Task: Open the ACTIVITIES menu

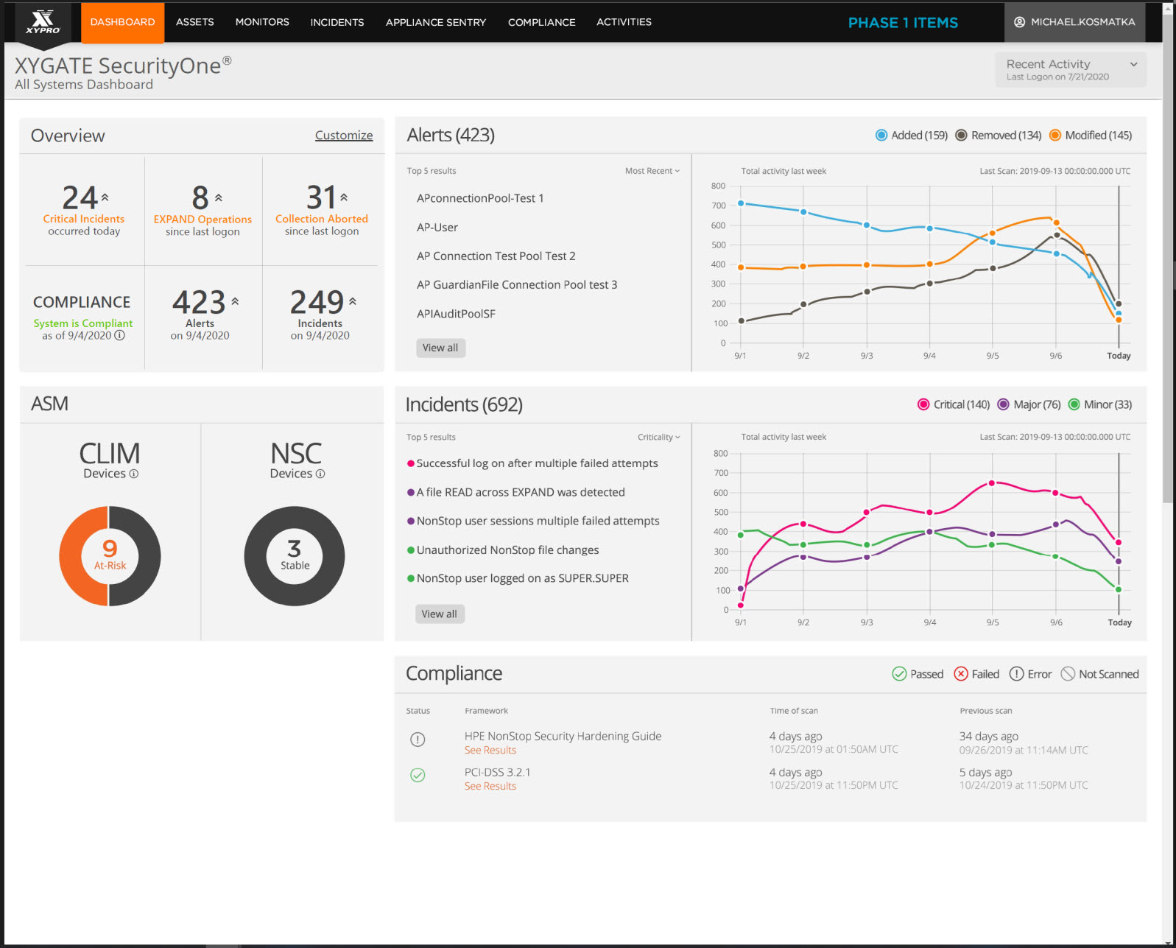Action: tap(624, 22)
